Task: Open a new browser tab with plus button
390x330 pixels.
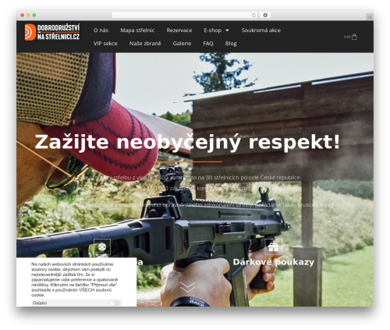Action: tap(370, 17)
